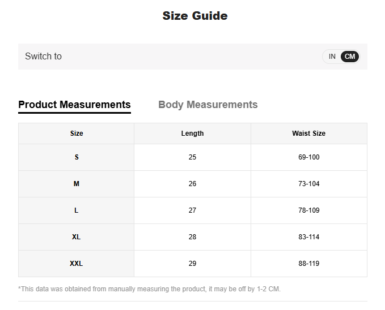
Task: Click waist size 69-100 cell
Action: click(x=308, y=157)
